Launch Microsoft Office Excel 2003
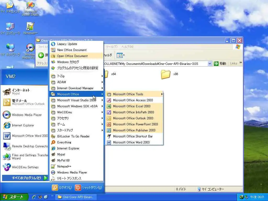 [134, 106]
